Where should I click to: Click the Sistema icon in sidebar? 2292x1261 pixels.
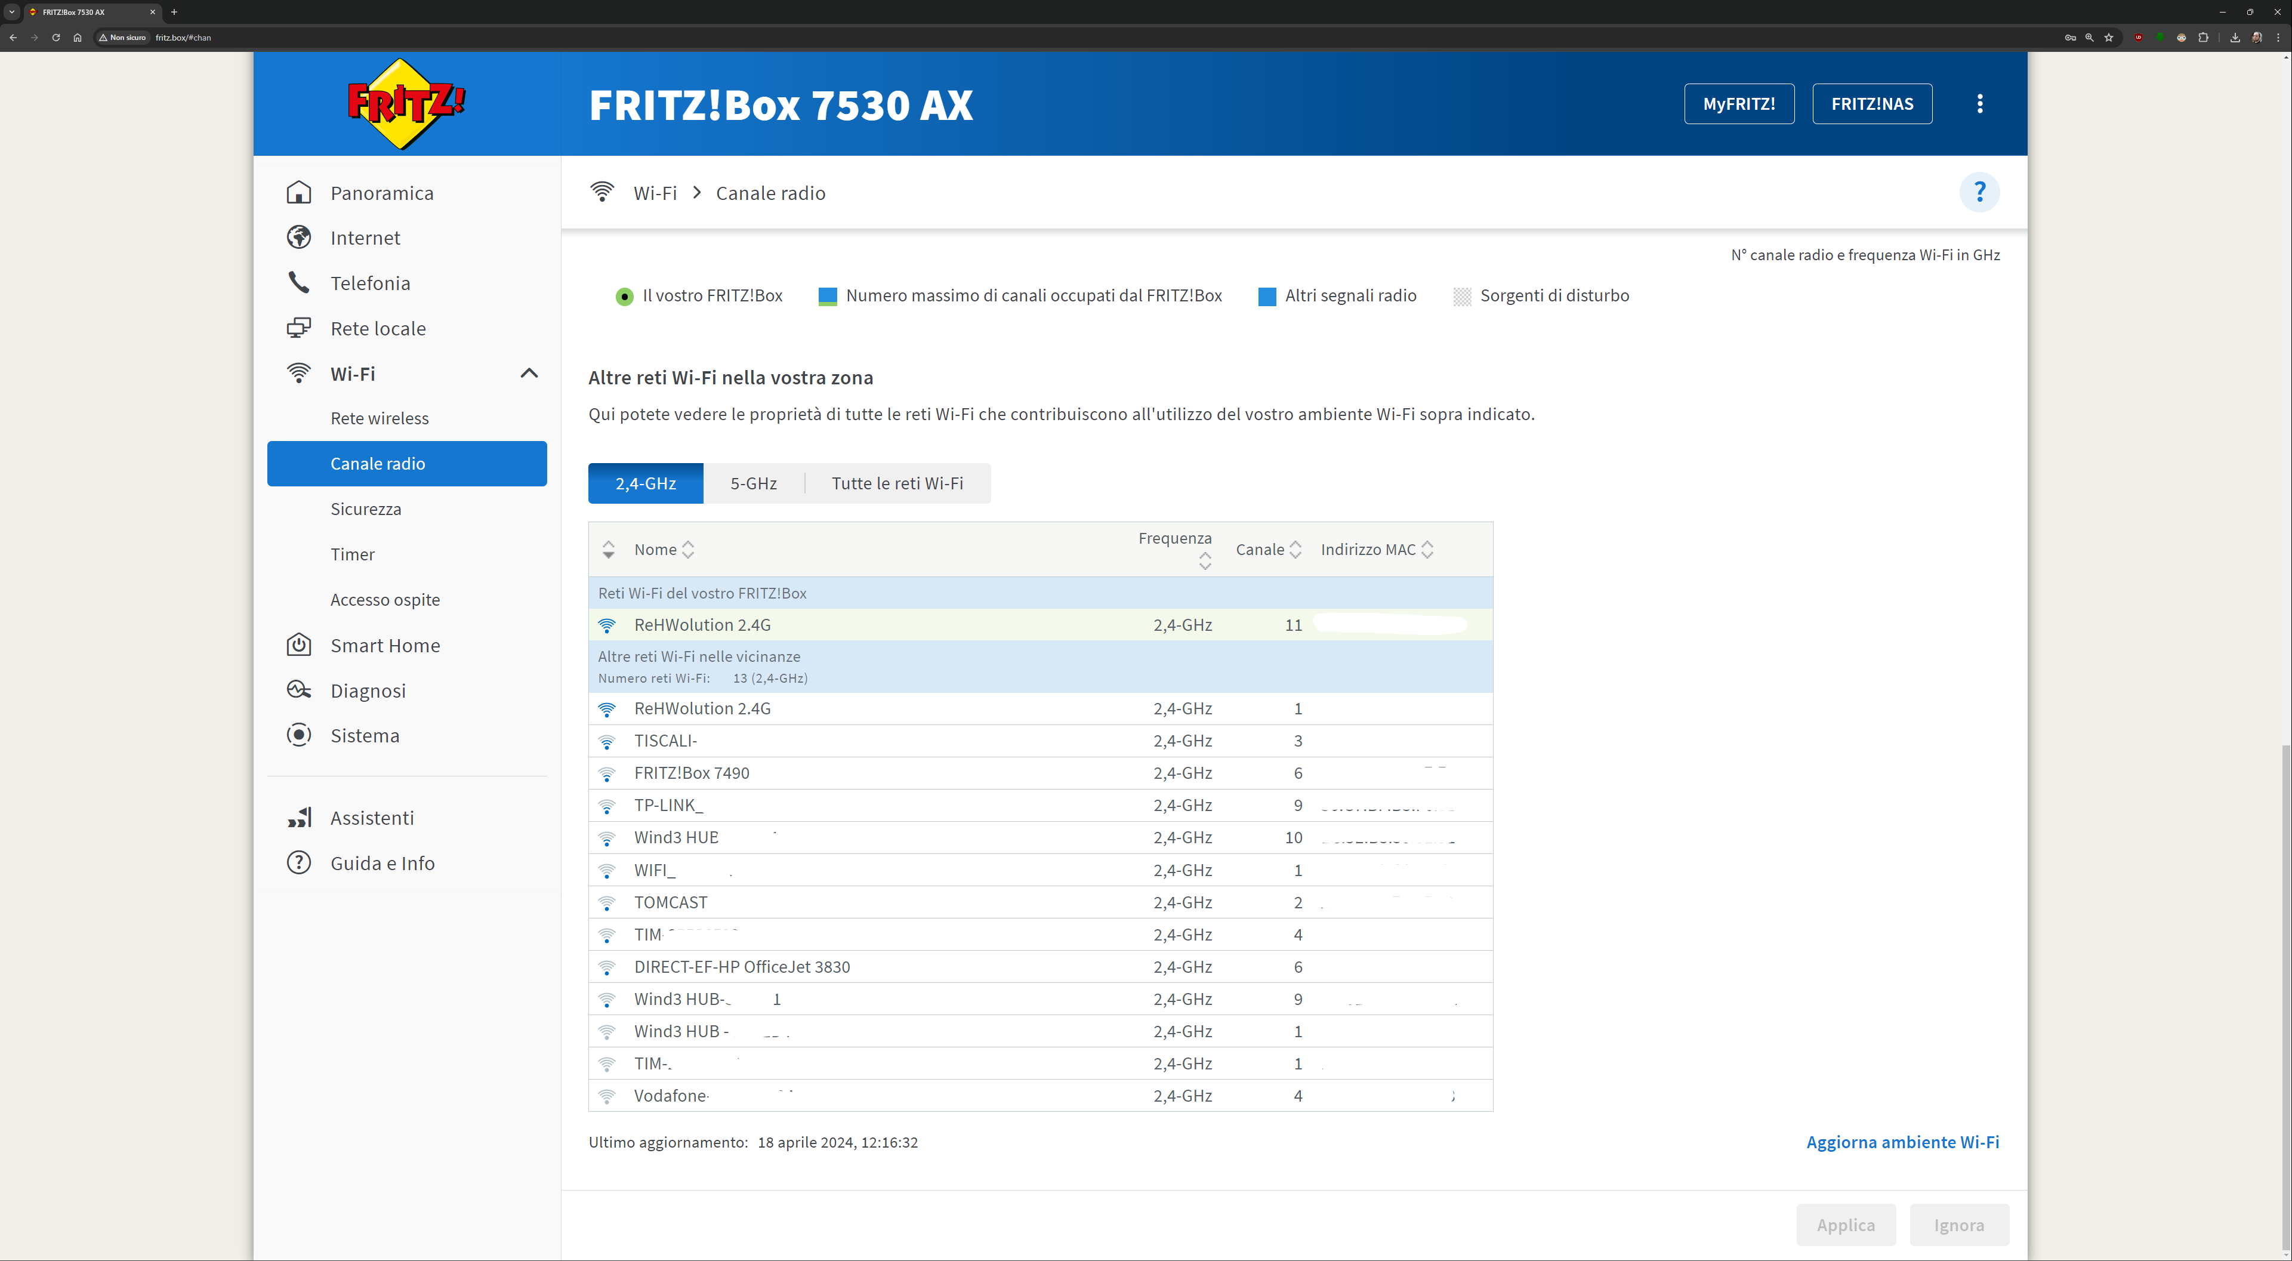(x=299, y=735)
